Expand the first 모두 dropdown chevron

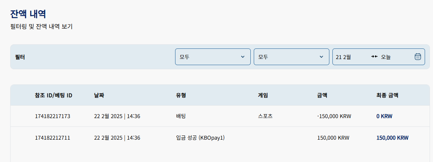(x=243, y=57)
